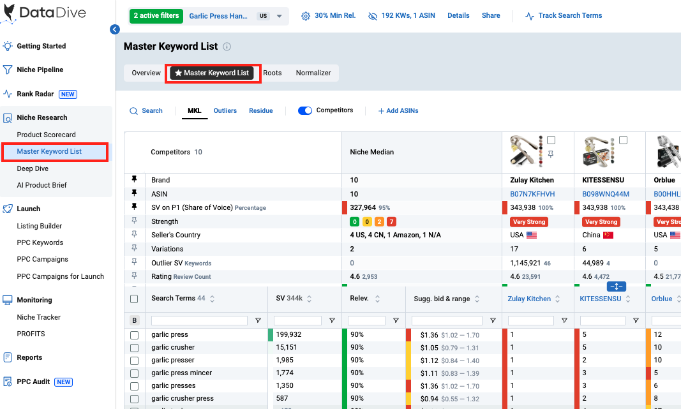Switch to the Normalizer tab
The image size is (681, 409).
point(313,73)
